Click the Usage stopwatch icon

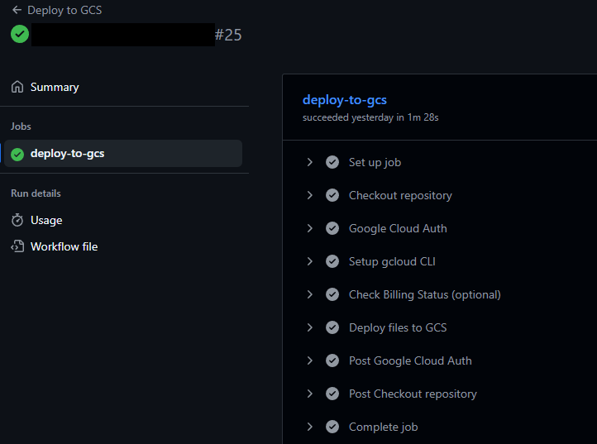click(17, 220)
